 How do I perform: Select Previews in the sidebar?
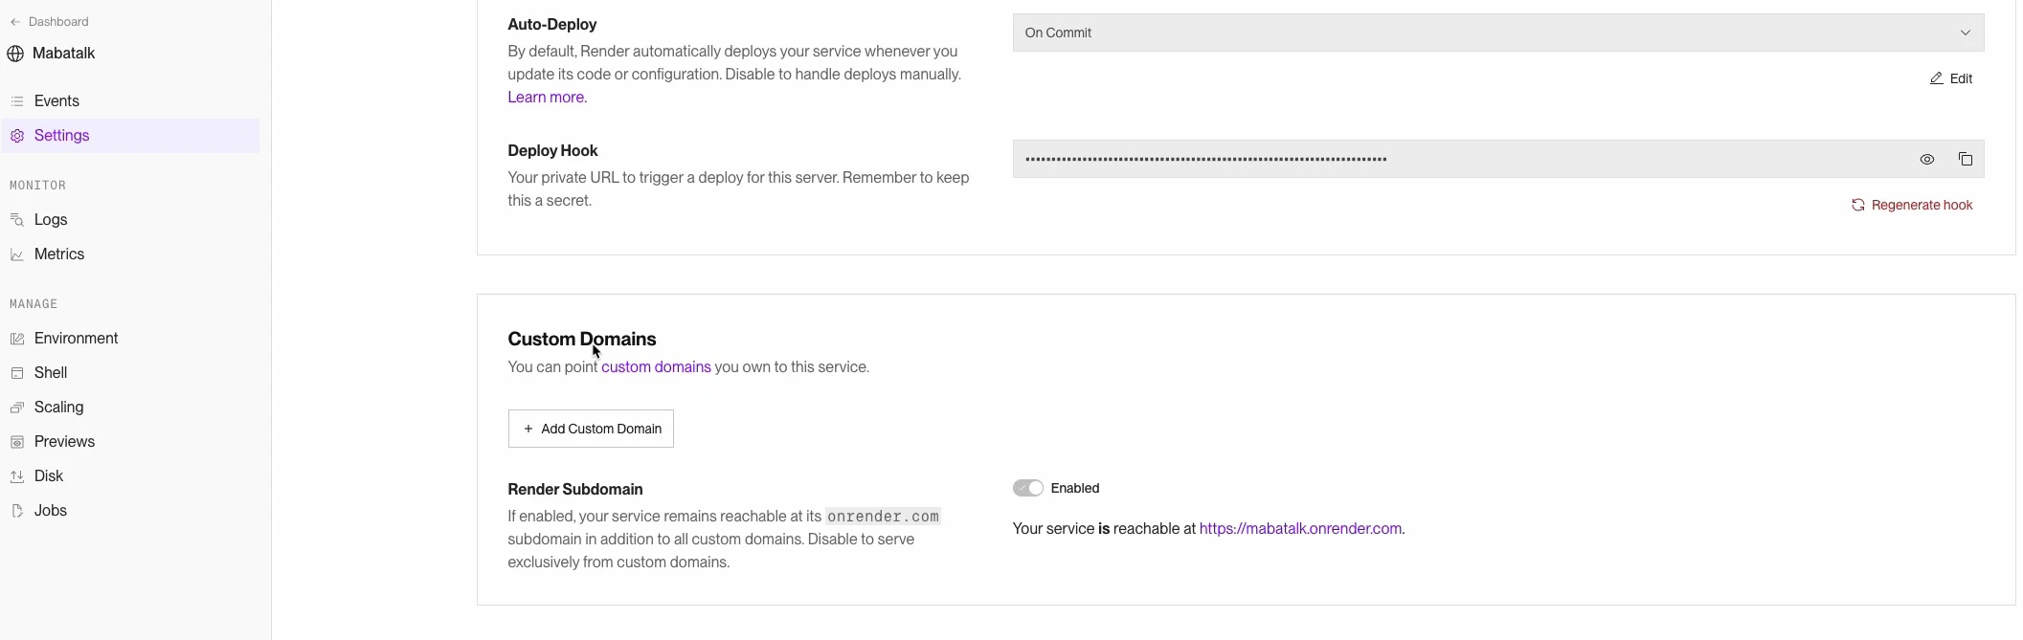(64, 441)
